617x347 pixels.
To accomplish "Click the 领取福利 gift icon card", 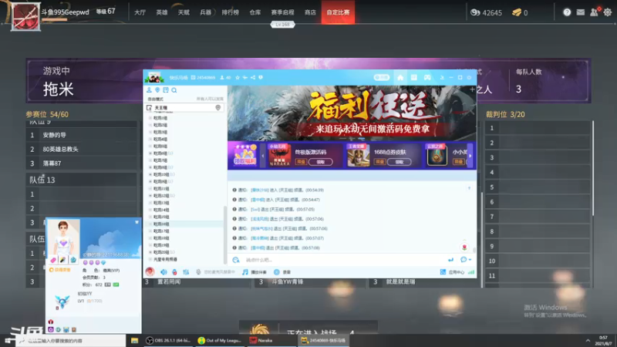I will (x=244, y=155).
